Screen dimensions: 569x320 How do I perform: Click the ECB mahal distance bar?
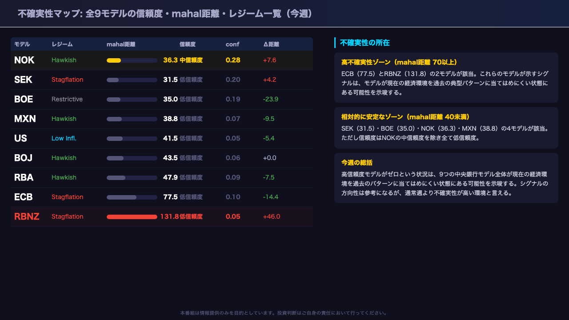point(132,197)
